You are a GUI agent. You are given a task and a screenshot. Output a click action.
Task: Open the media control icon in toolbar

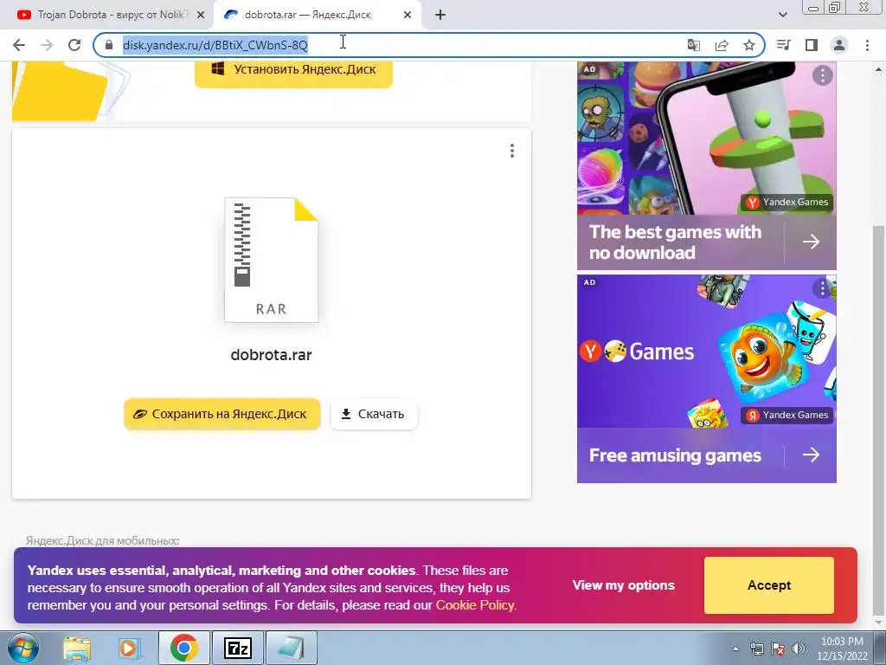click(784, 45)
